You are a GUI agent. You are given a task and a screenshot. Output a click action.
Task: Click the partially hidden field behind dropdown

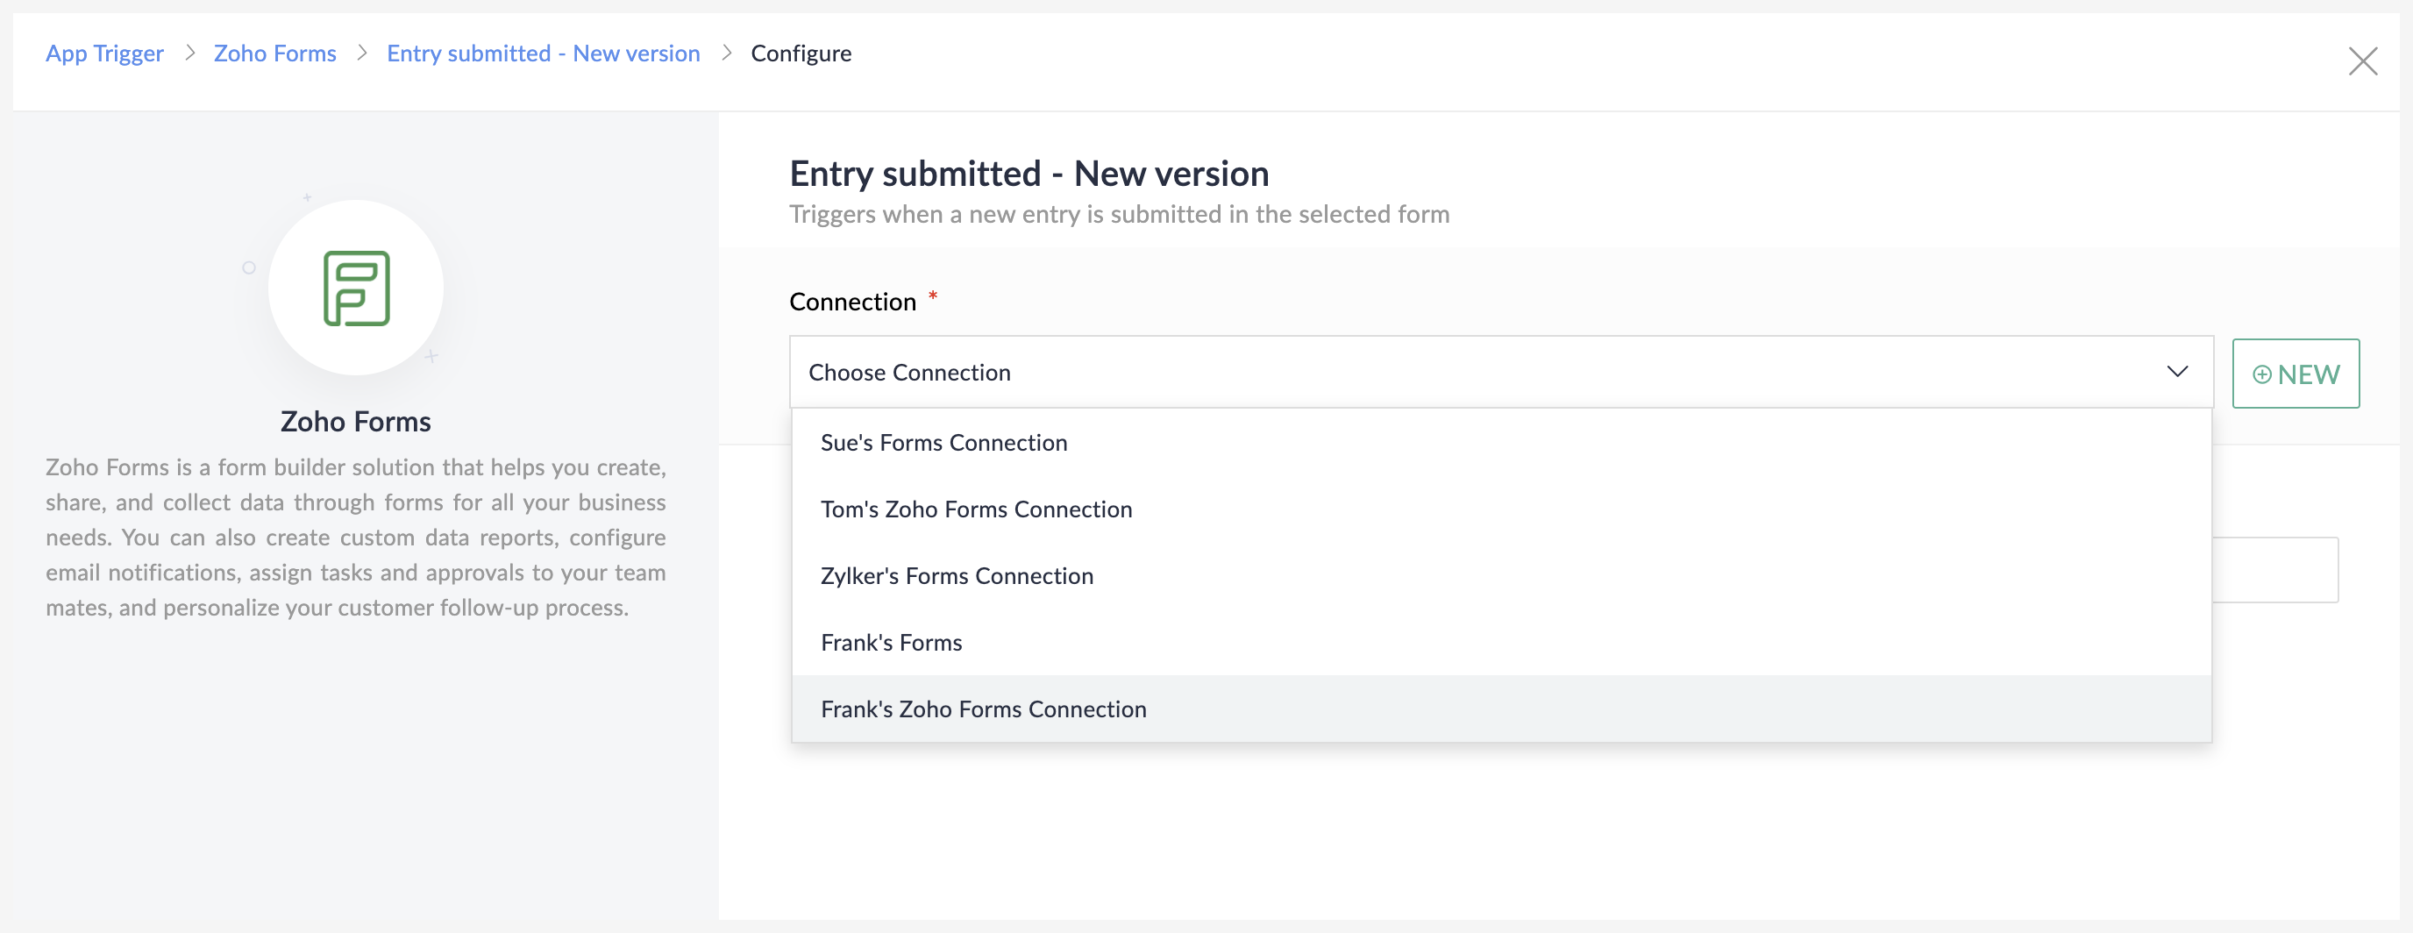[2274, 570]
